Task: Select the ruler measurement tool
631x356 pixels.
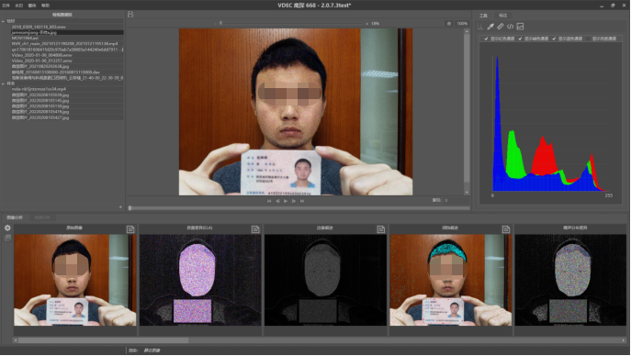Action: click(x=501, y=27)
